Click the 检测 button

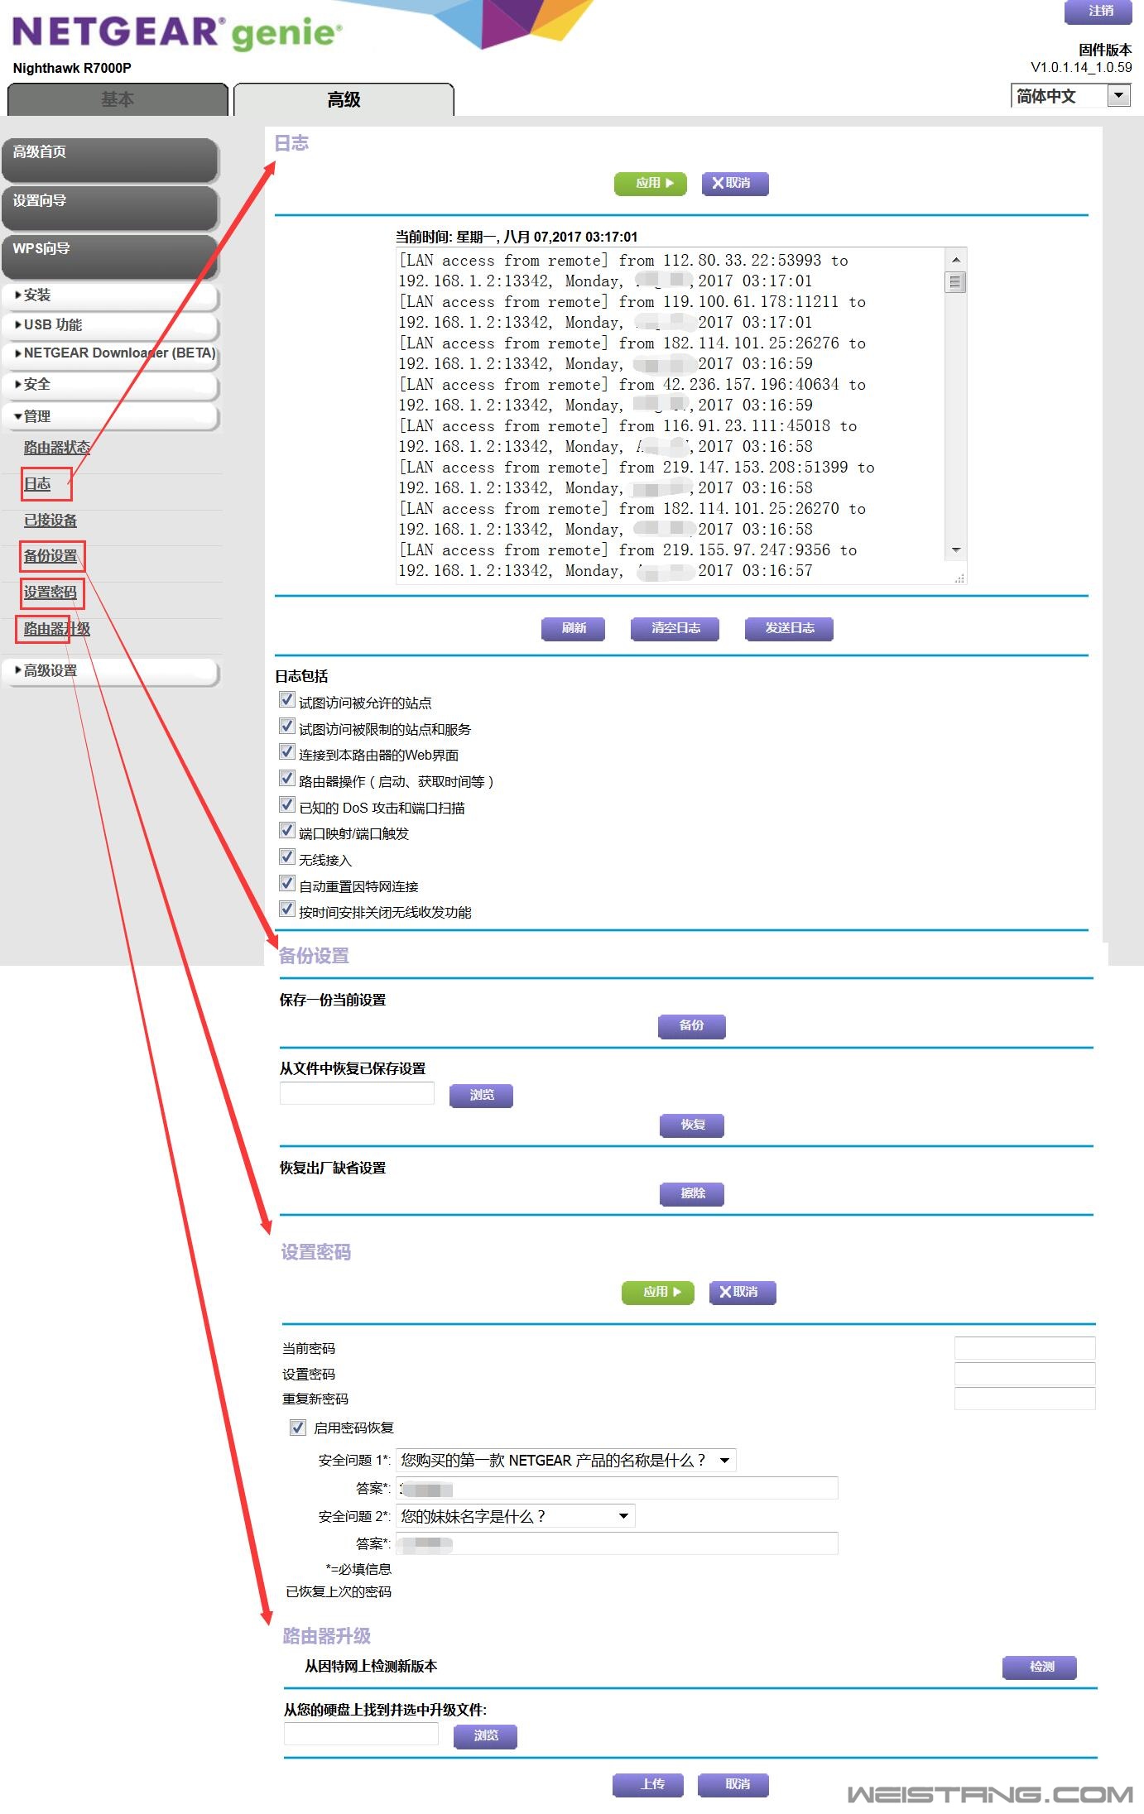click(x=1041, y=1668)
